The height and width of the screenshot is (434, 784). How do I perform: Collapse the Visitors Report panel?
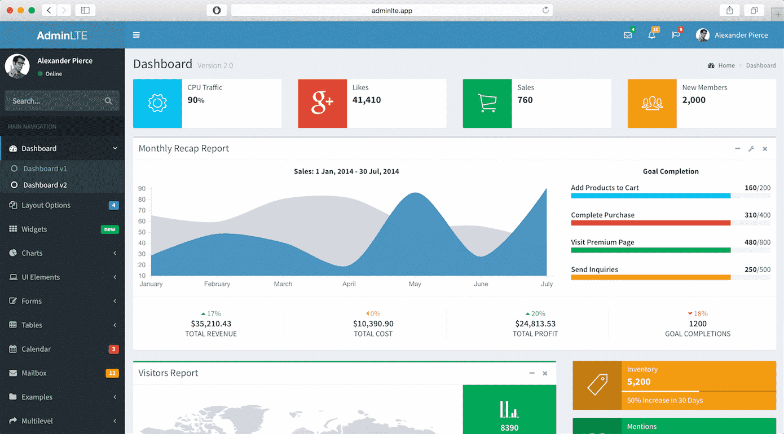(531, 373)
